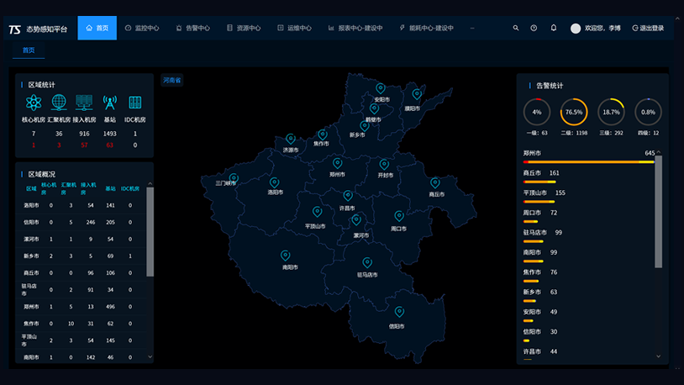684x385 pixels.
Task: Click the 南阳市 map location pin
Action: pyautogui.click(x=286, y=256)
